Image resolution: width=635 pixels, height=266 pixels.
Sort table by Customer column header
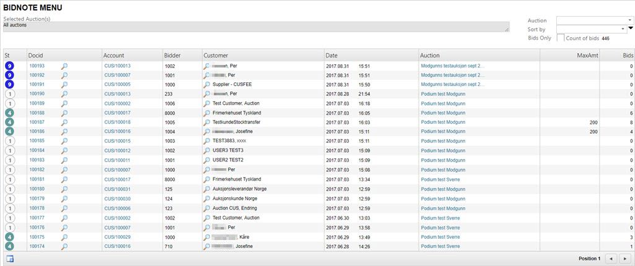[x=216, y=56]
